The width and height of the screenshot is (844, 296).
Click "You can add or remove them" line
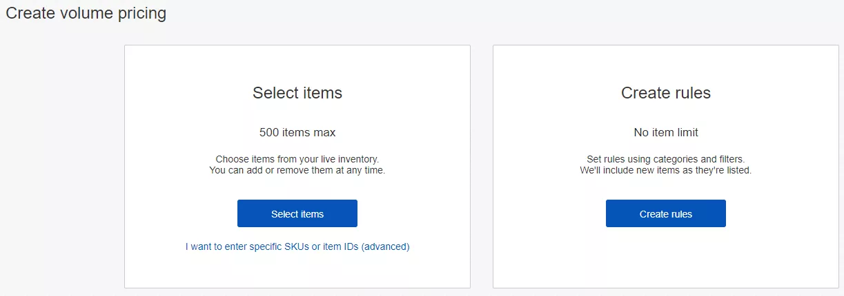click(297, 170)
